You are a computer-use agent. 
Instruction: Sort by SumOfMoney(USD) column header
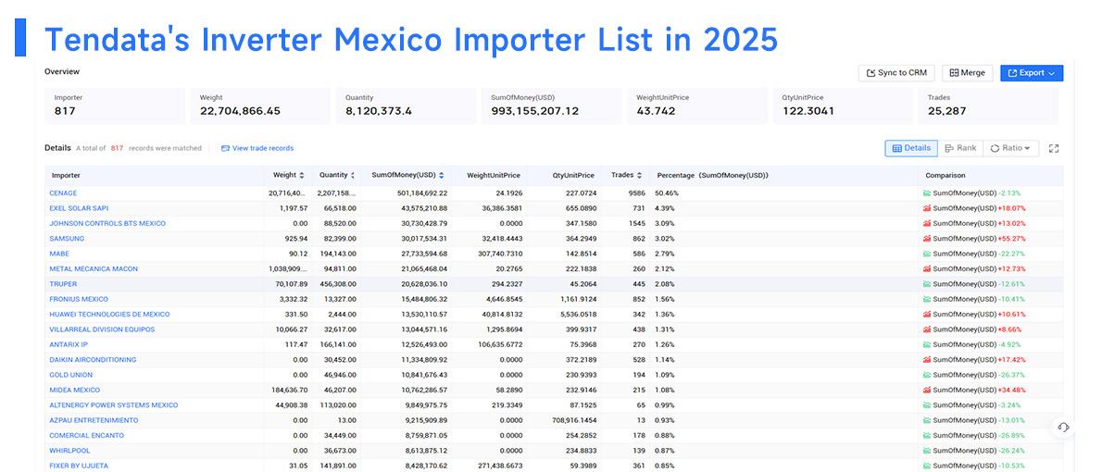(408, 175)
